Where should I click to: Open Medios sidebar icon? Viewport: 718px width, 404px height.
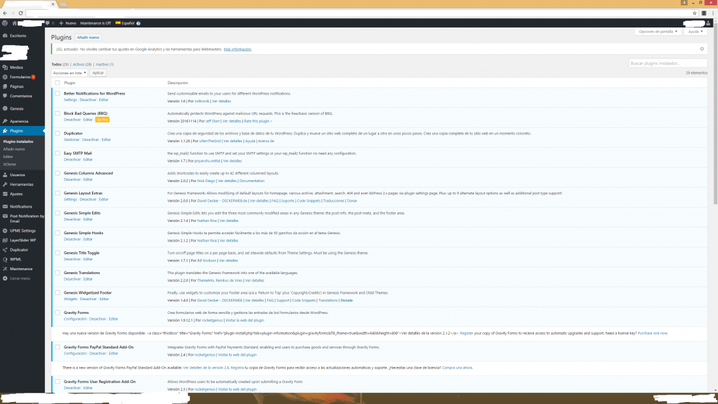[x=5, y=67]
